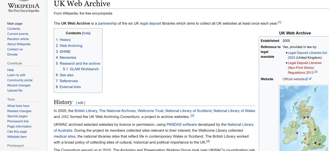Open Learn to edit
The height and width of the screenshot is (151, 329).
[16, 75]
